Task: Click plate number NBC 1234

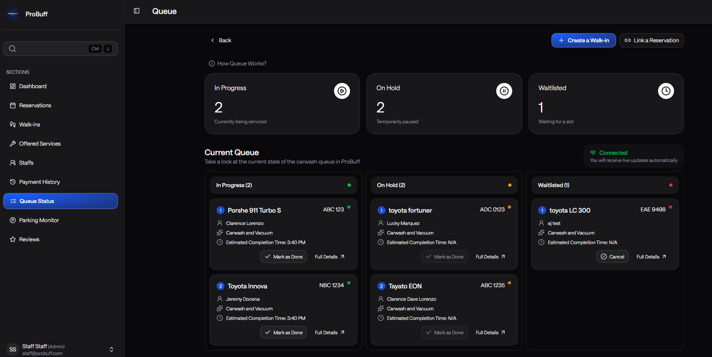Action: click(331, 285)
